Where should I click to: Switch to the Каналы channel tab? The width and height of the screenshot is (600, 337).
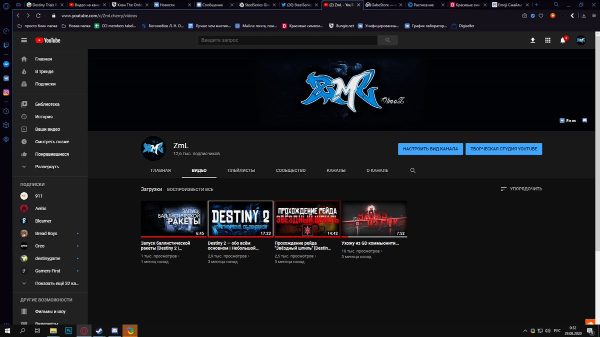click(x=336, y=171)
